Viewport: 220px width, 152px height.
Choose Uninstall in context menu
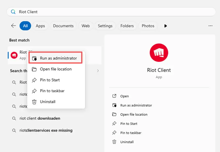pos(56,102)
